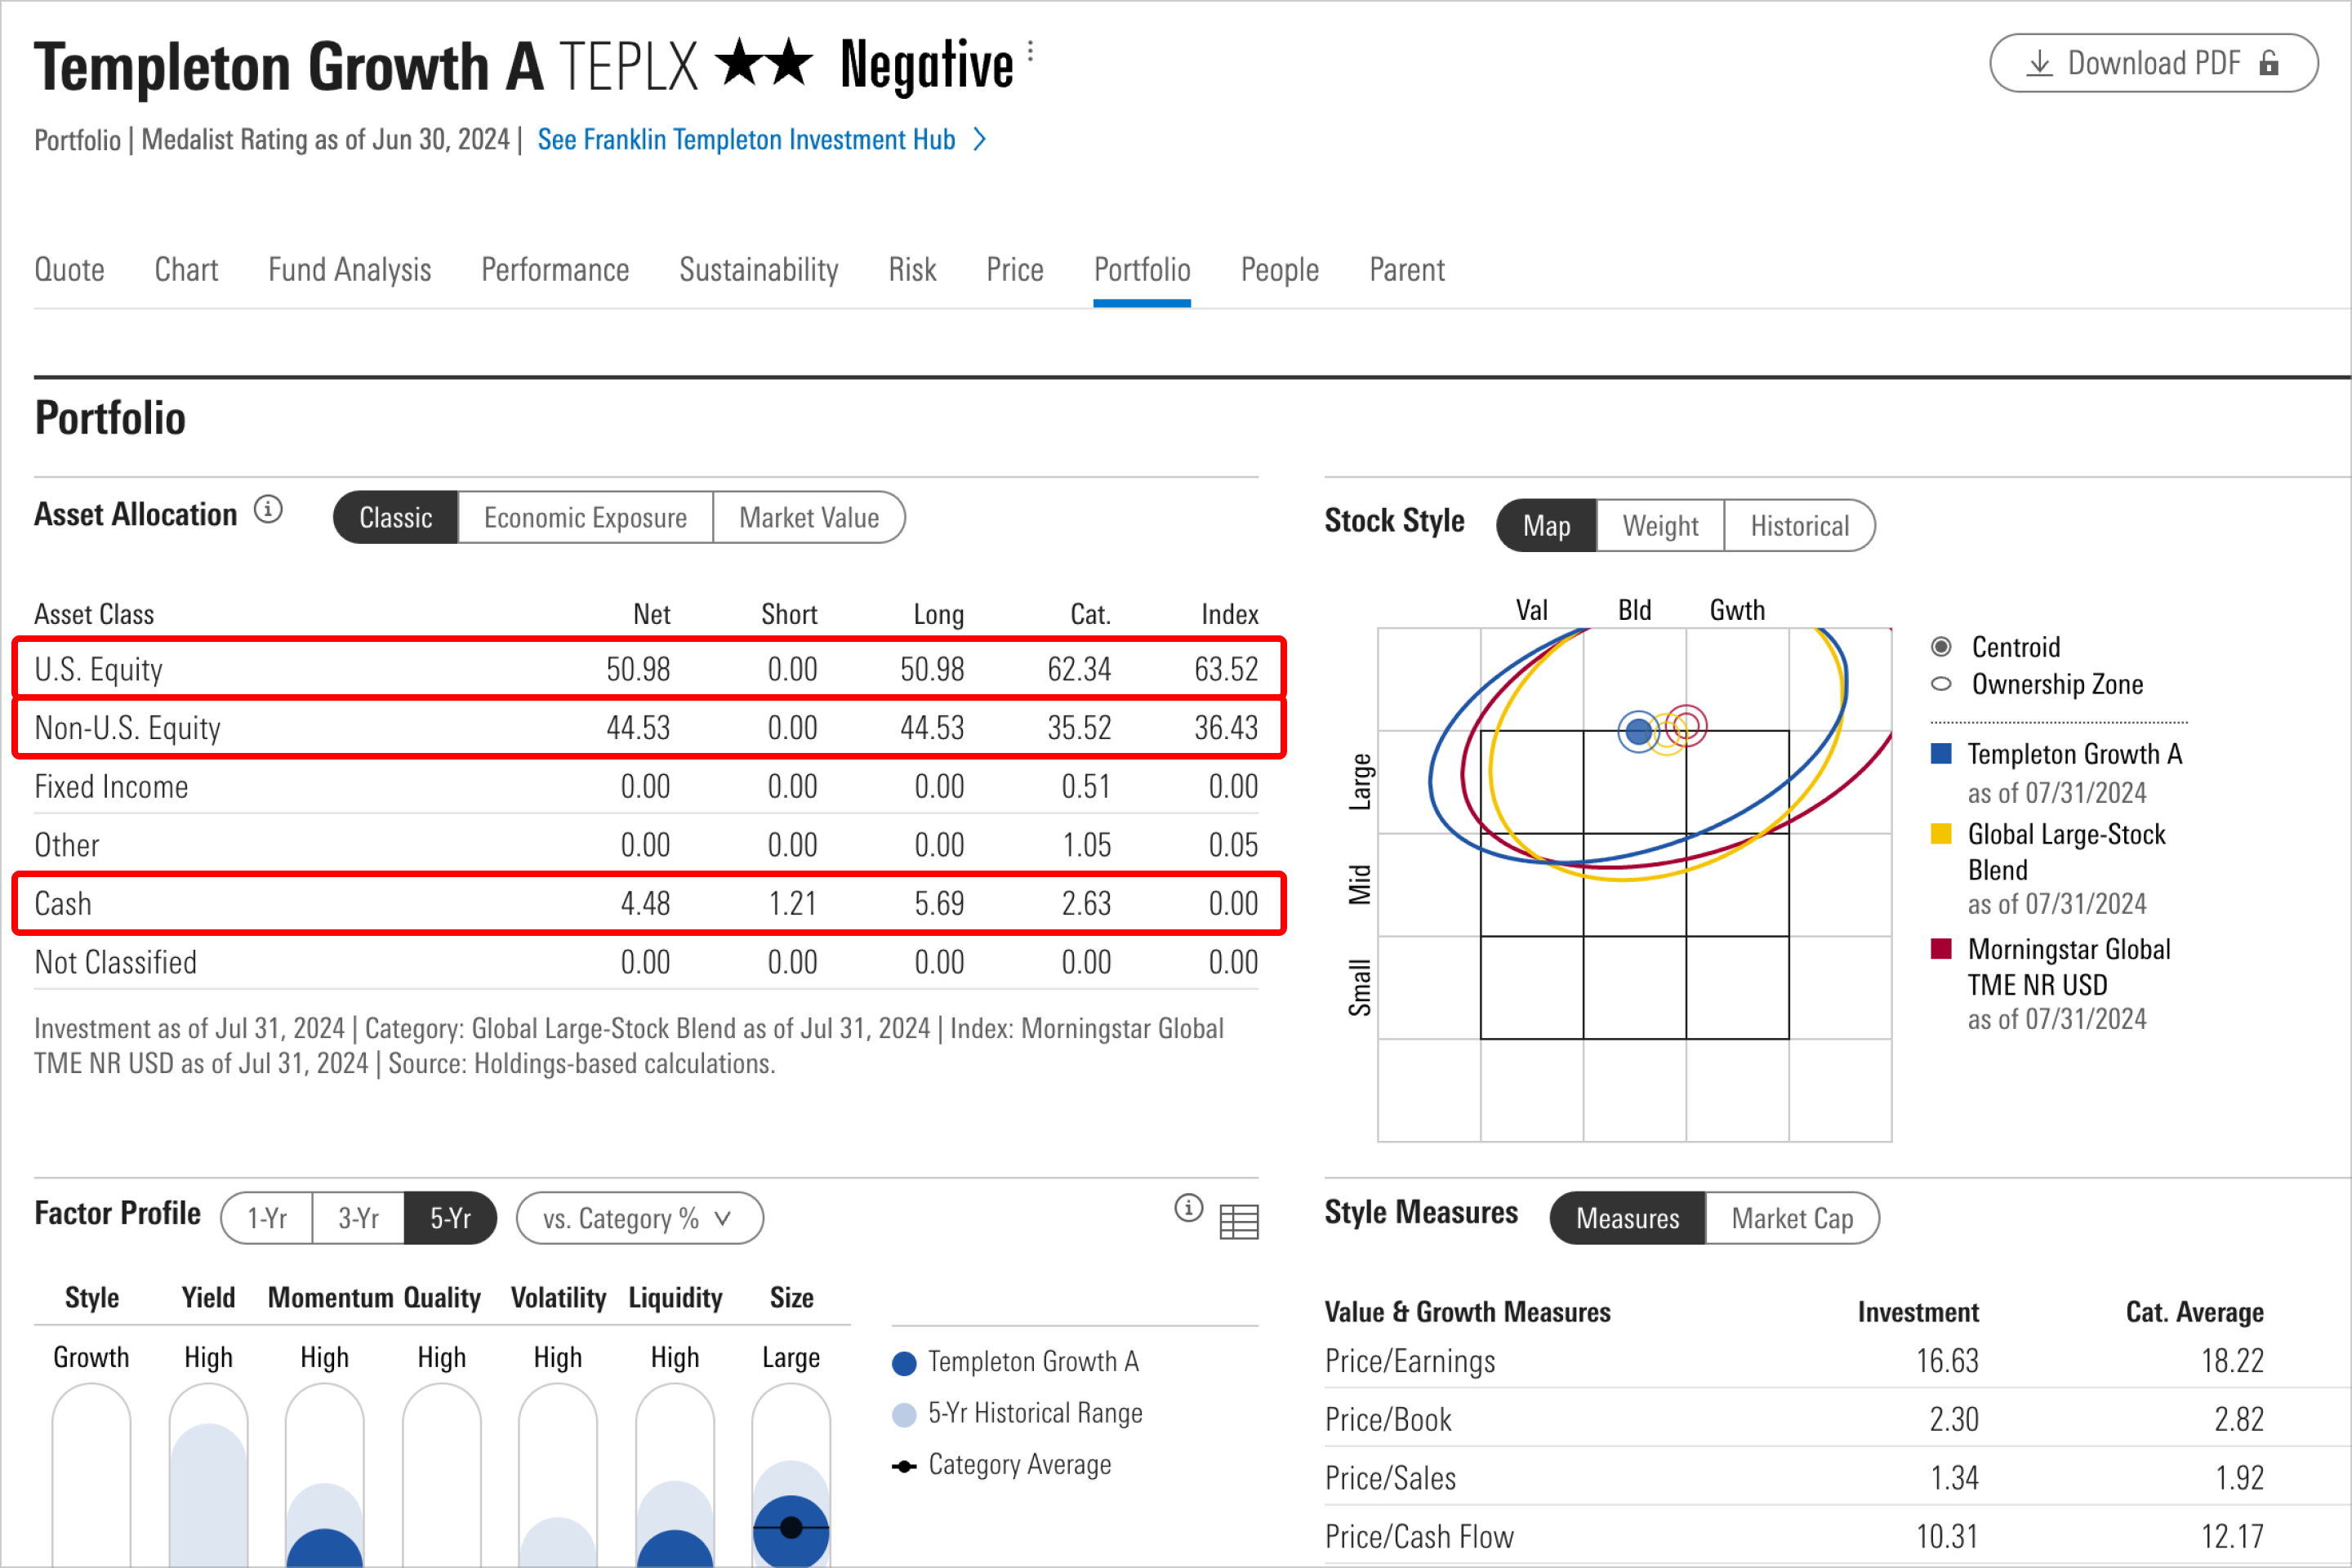This screenshot has height=1568, width=2352.
Task: Click the Index column header
Action: (1230, 614)
